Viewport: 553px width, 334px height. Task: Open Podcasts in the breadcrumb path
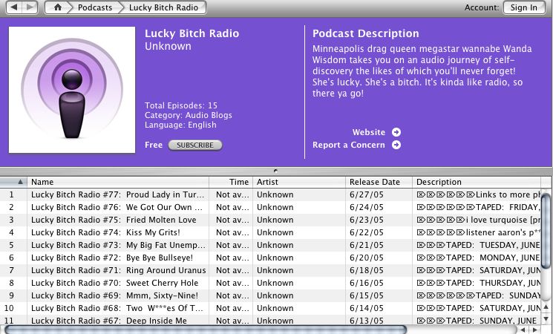[95, 7]
